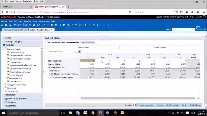
Task: Select the Submit Forecast task
Action: tap(16, 82)
